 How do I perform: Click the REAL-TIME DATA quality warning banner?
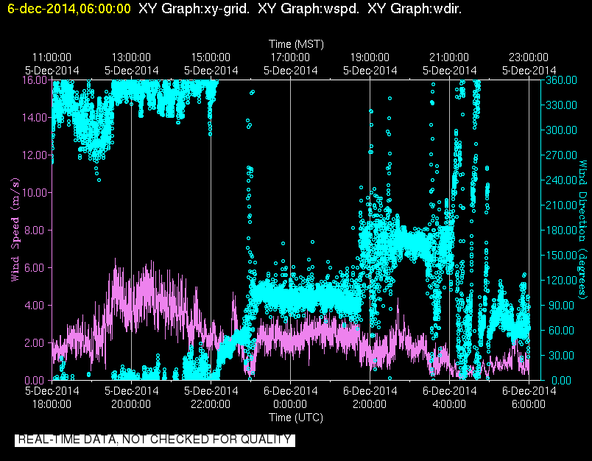[155, 440]
